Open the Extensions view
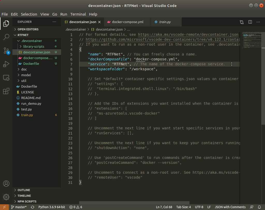Screen dimensions: 265x210 (x=6, y=91)
